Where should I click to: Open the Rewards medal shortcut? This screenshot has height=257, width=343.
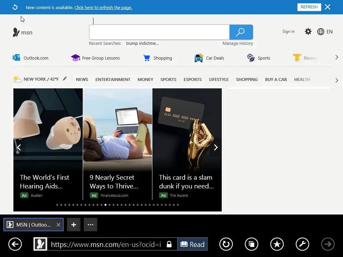click(x=297, y=58)
